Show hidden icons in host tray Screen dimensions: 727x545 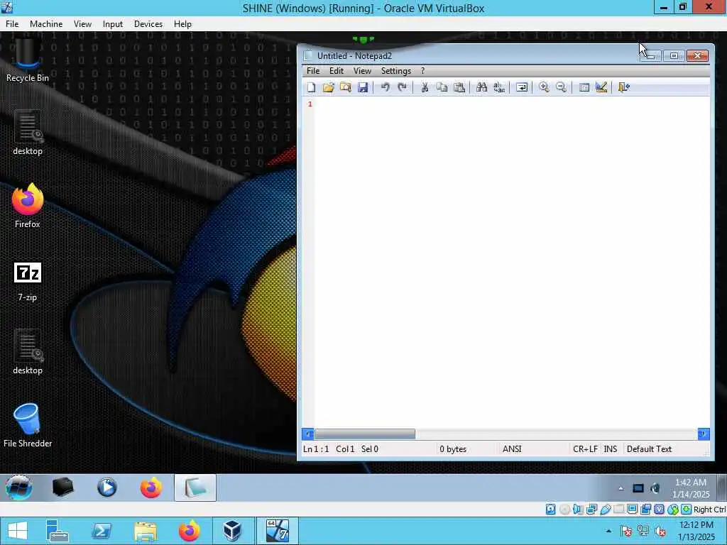pyautogui.click(x=608, y=531)
